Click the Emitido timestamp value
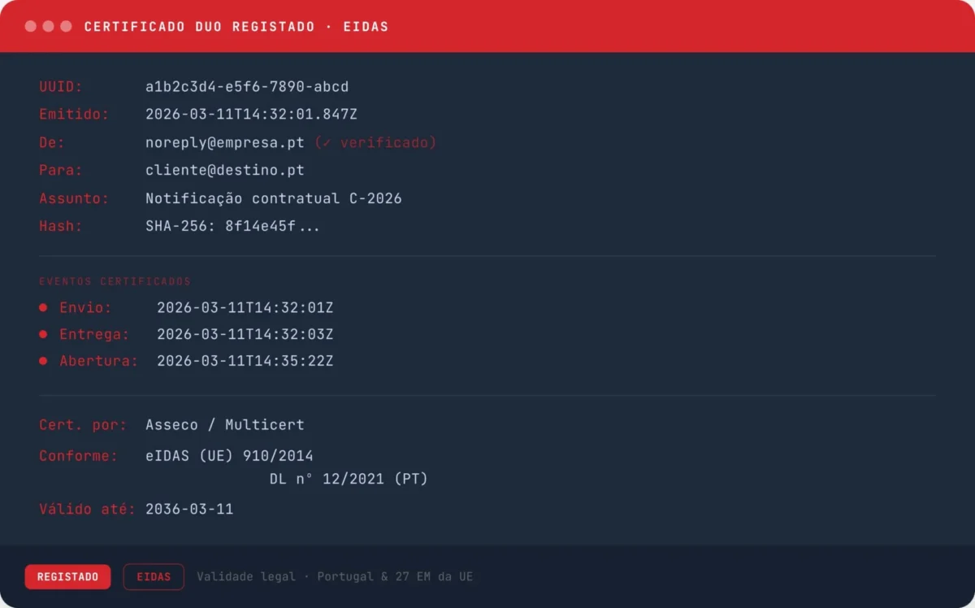Viewport: 975px width, 608px height. point(251,115)
